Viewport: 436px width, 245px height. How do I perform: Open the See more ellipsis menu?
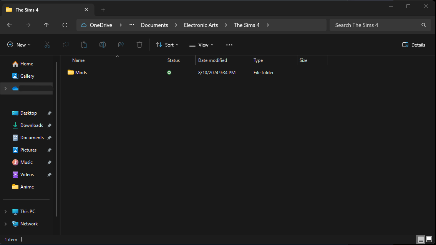click(x=229, y=45)
